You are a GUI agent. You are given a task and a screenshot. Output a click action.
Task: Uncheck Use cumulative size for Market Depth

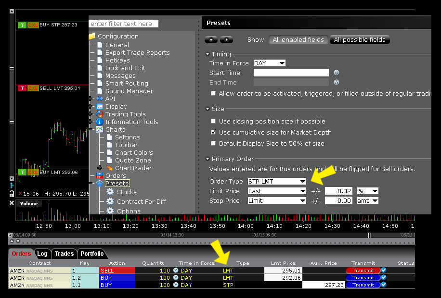[x=213, y=132]
